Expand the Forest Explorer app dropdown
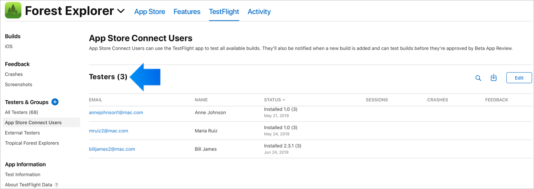This screenshot has width=534, height=189. coord(121,12)
